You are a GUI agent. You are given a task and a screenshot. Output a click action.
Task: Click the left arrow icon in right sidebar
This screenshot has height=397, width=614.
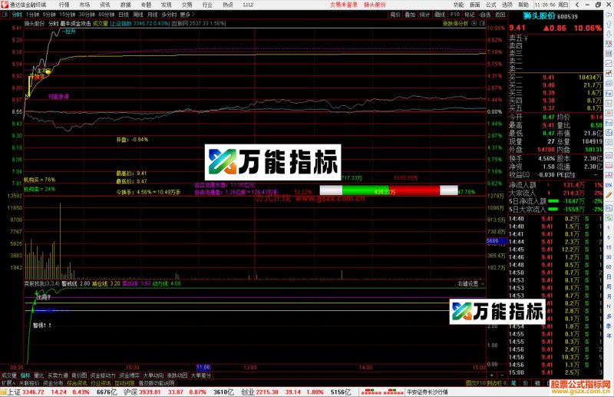click(x=609, y=15)
